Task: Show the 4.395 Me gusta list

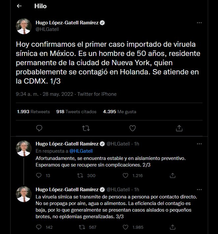Action: tap(119, 112)
